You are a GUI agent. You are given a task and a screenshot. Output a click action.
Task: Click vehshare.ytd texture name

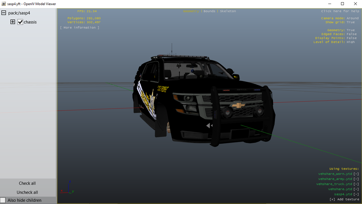(340, 189)
